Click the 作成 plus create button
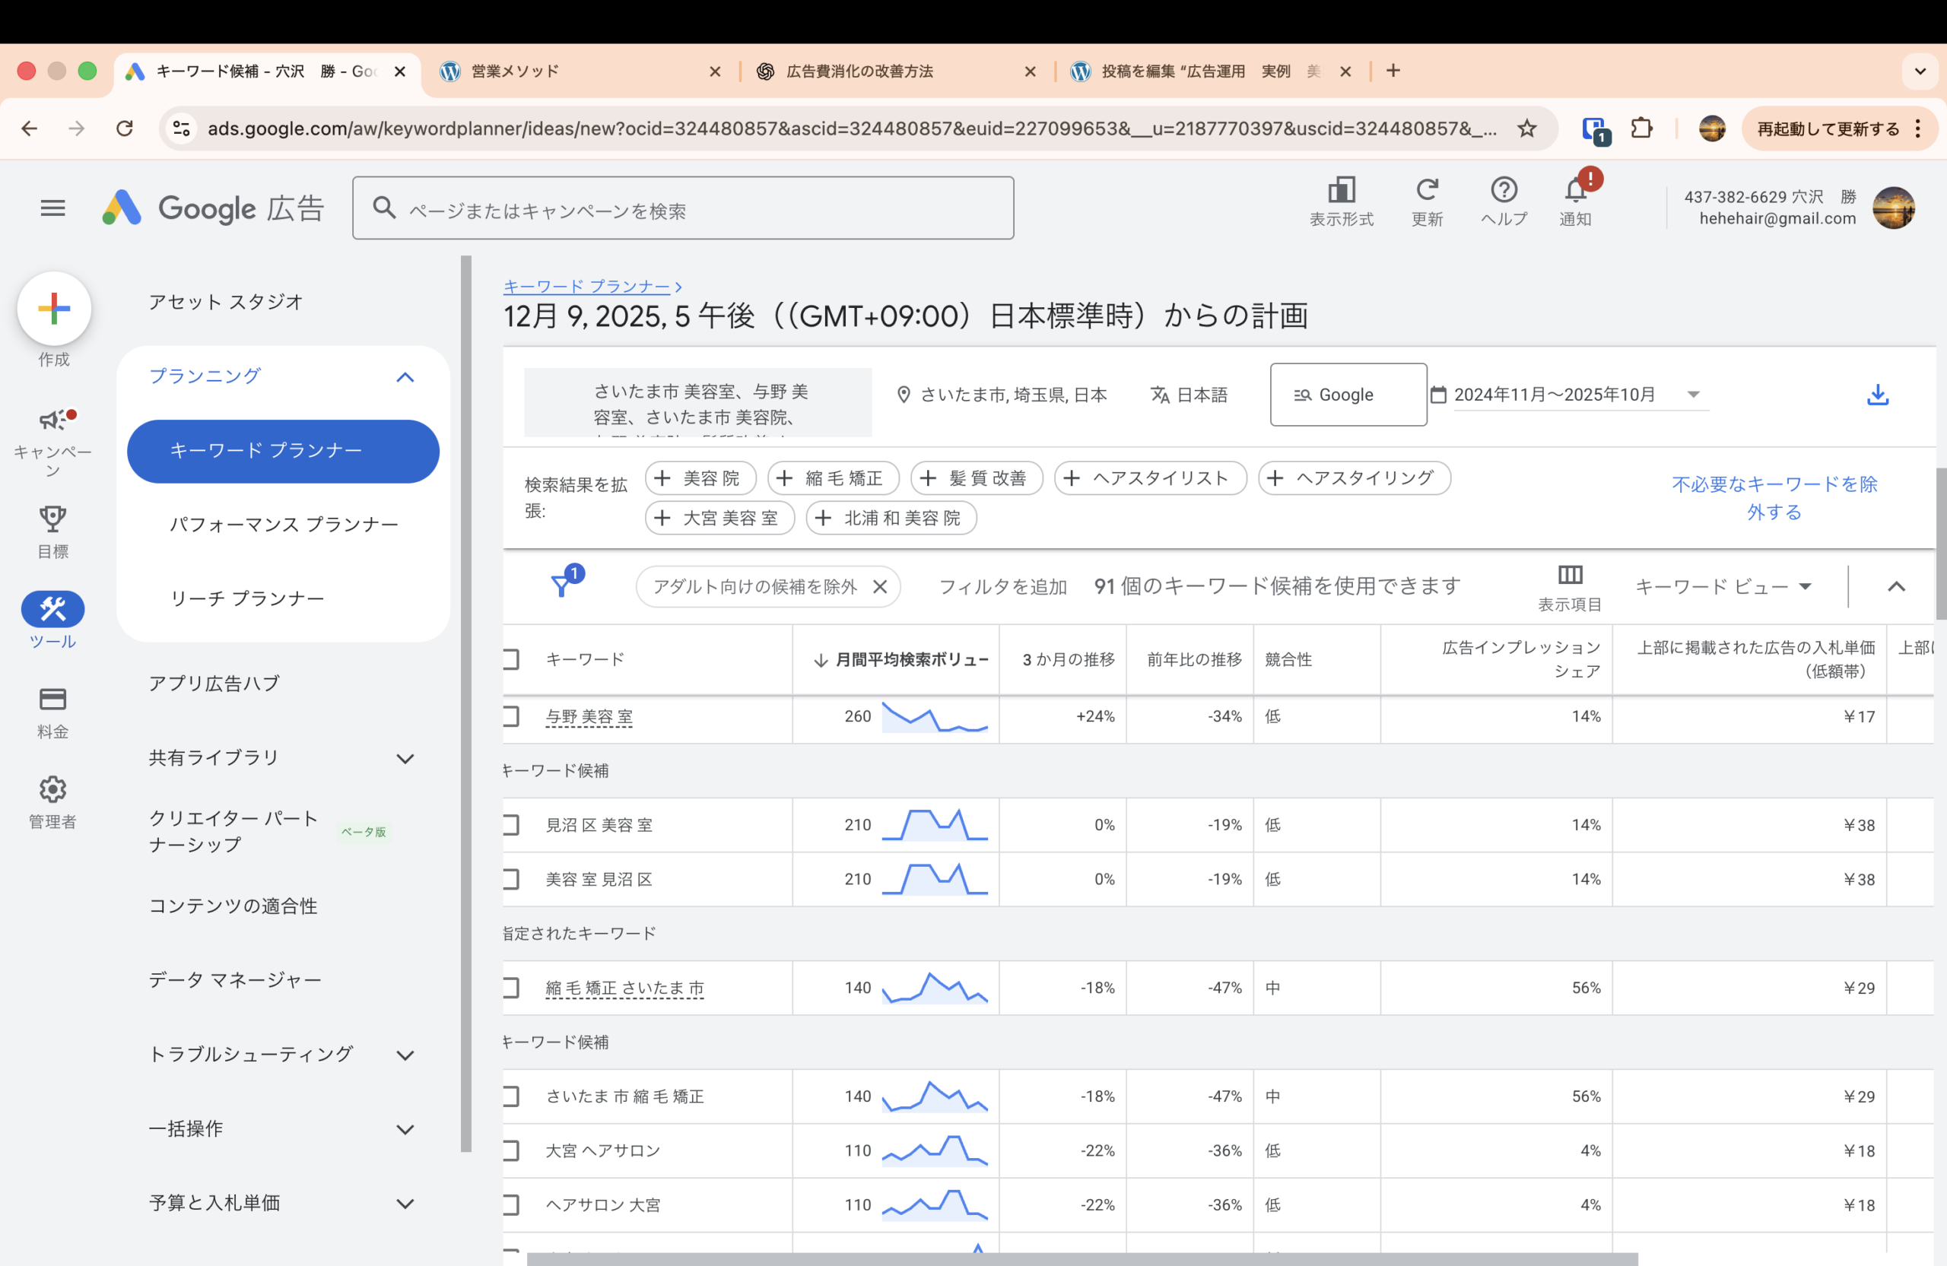This screenshot has height=1266, width=1947. (x=54, y=308)
